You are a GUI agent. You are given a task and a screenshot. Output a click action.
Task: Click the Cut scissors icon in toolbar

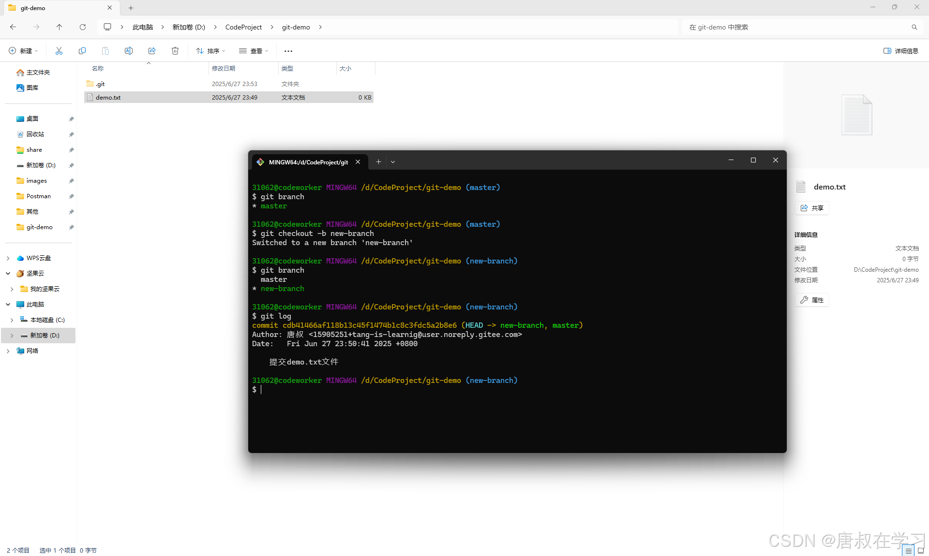pos(59,51)
